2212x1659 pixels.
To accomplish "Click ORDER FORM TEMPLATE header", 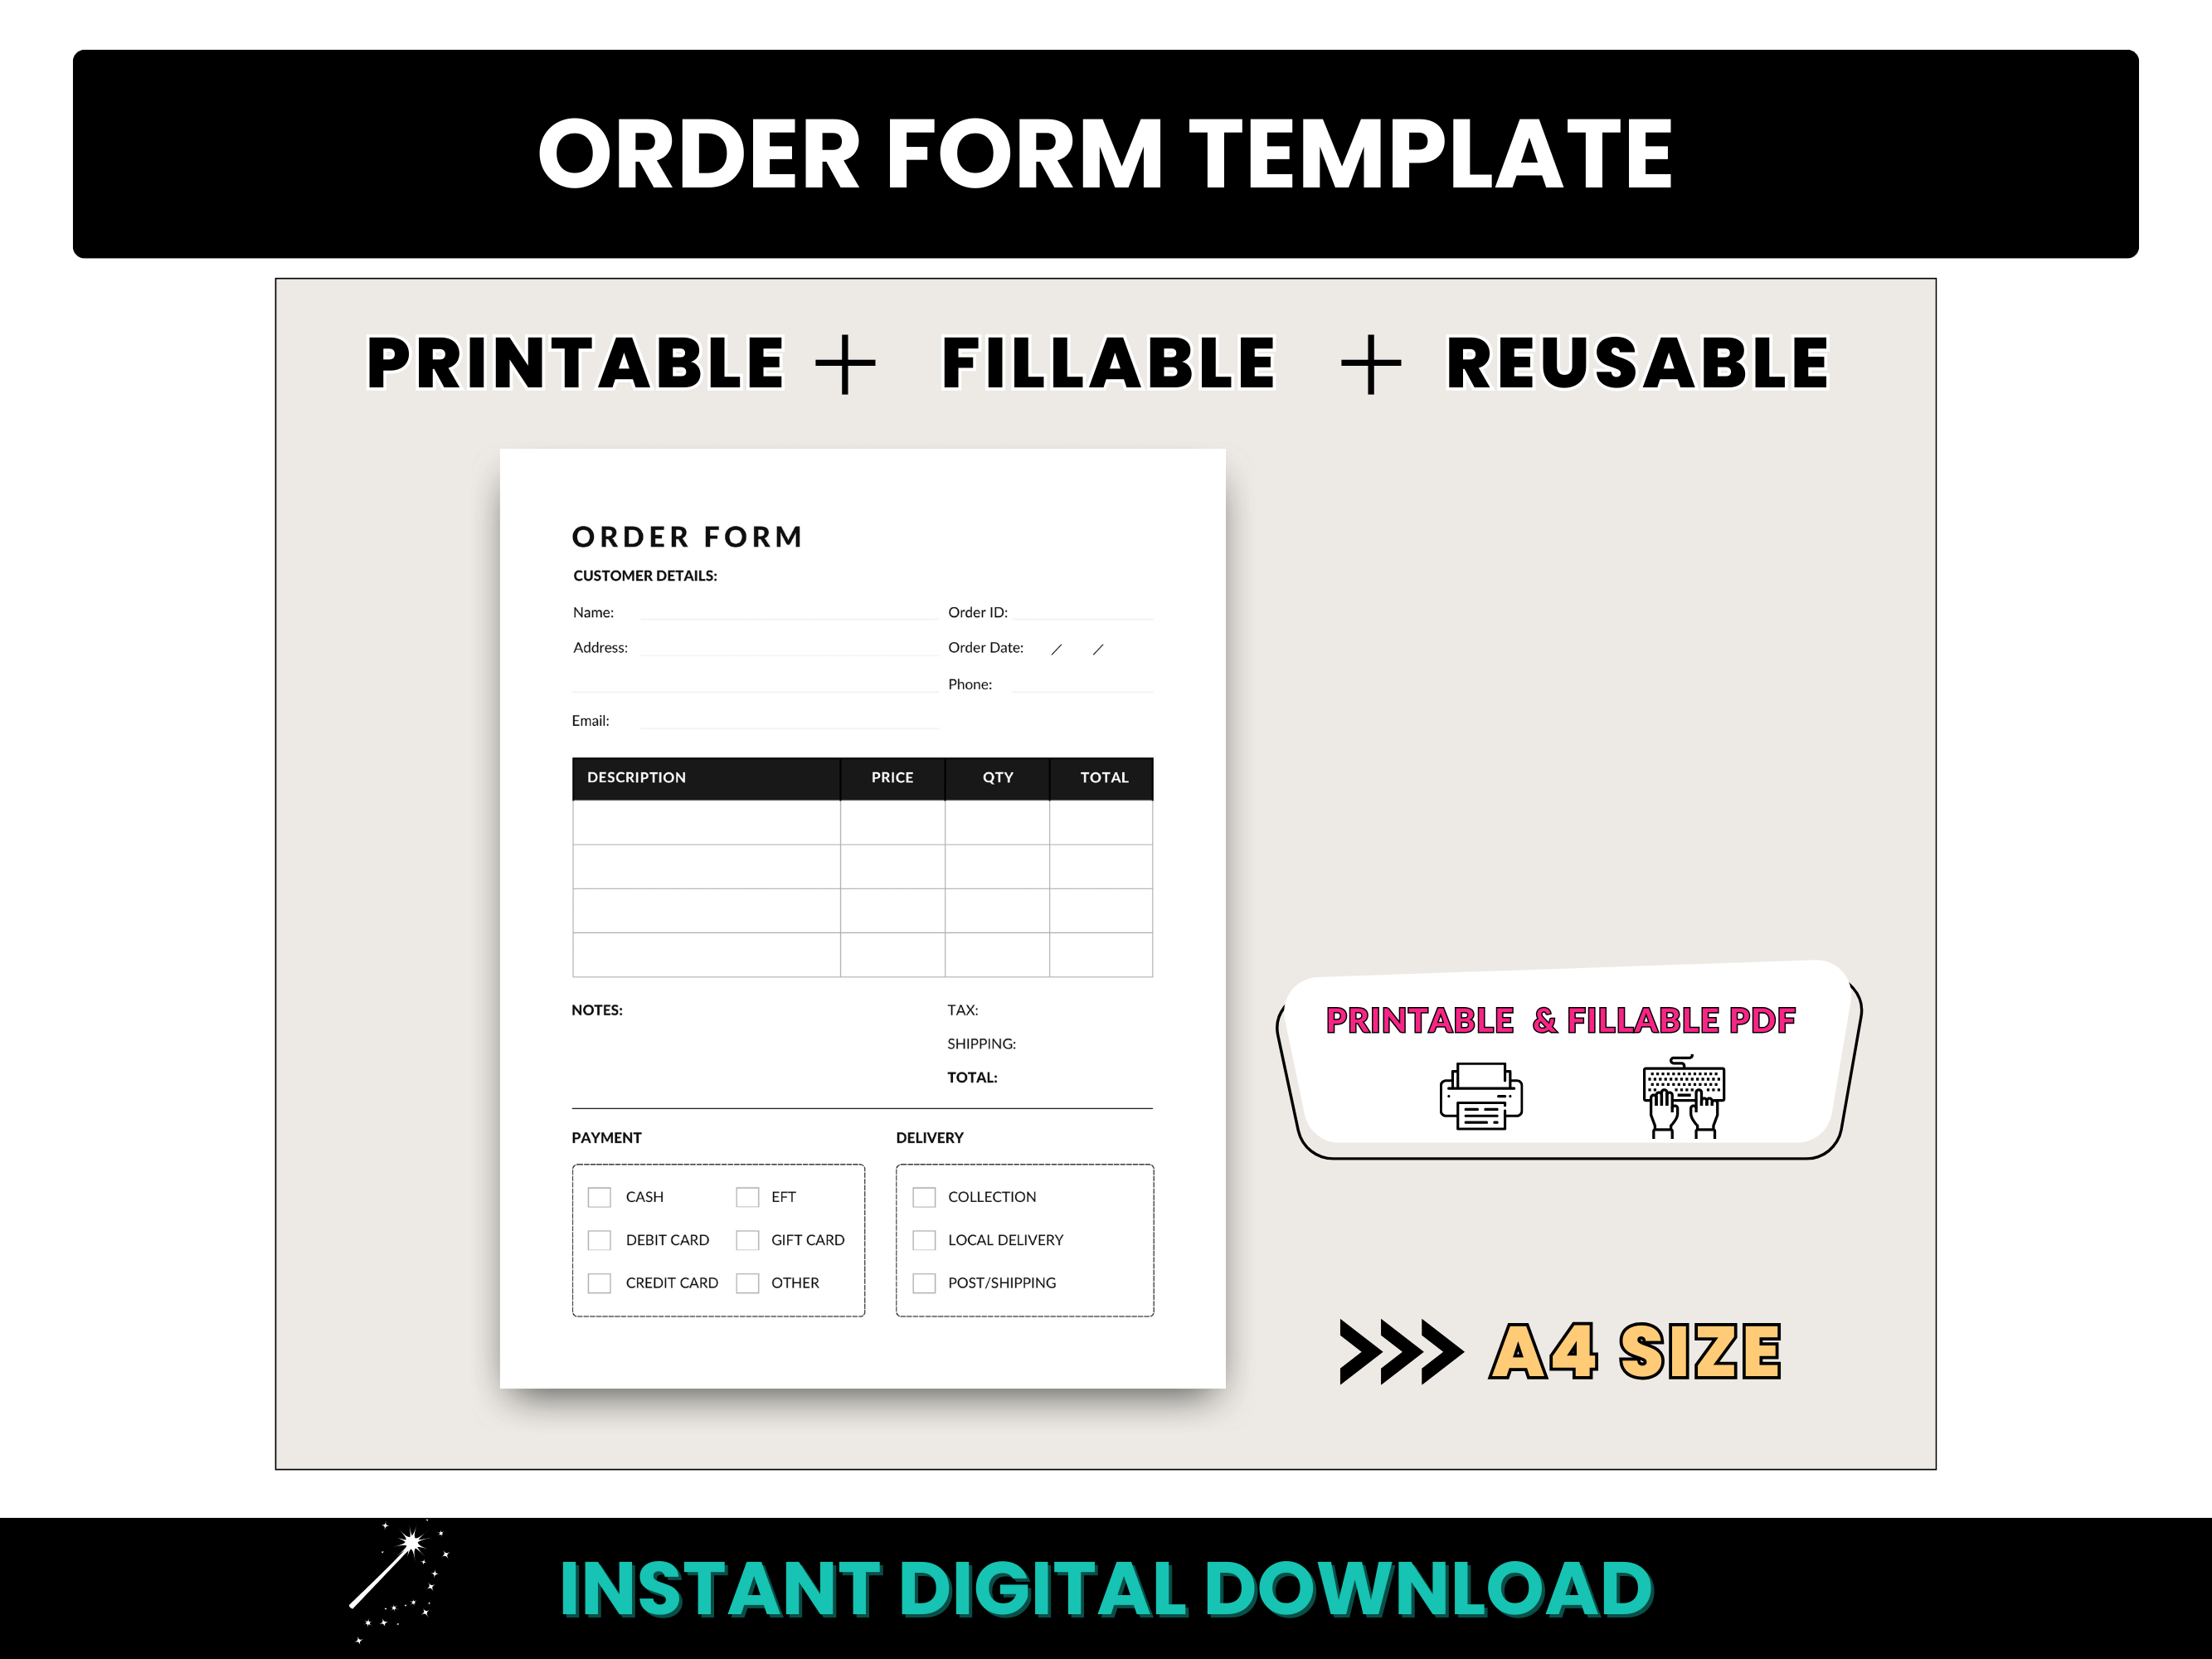I will pyautogui.click(x=1106, y=106).
